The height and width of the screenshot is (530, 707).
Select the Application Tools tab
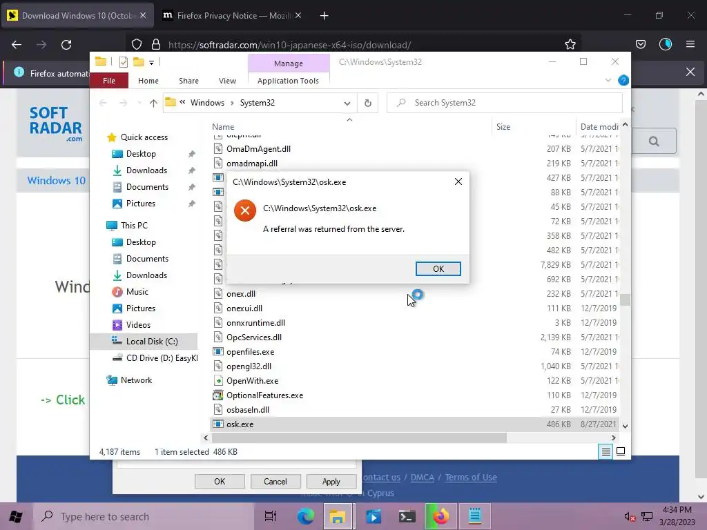coord(288,81)
